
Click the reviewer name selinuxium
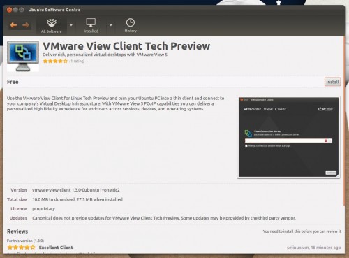point(298,248)
